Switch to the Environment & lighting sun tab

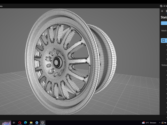coord(162,11)
